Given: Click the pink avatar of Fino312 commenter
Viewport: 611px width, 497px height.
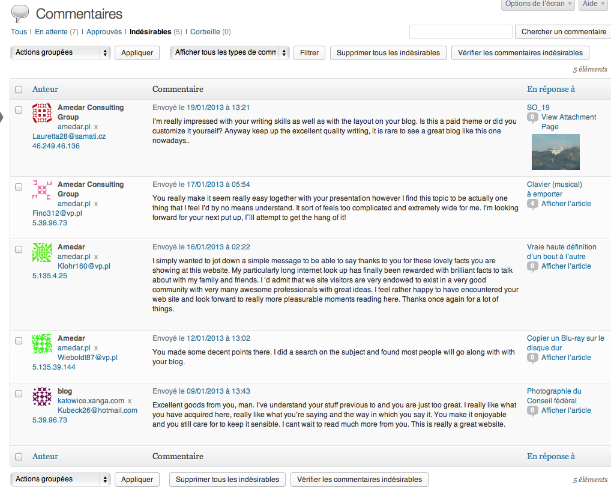Looking at the screenshot, I should pos(42,190).
